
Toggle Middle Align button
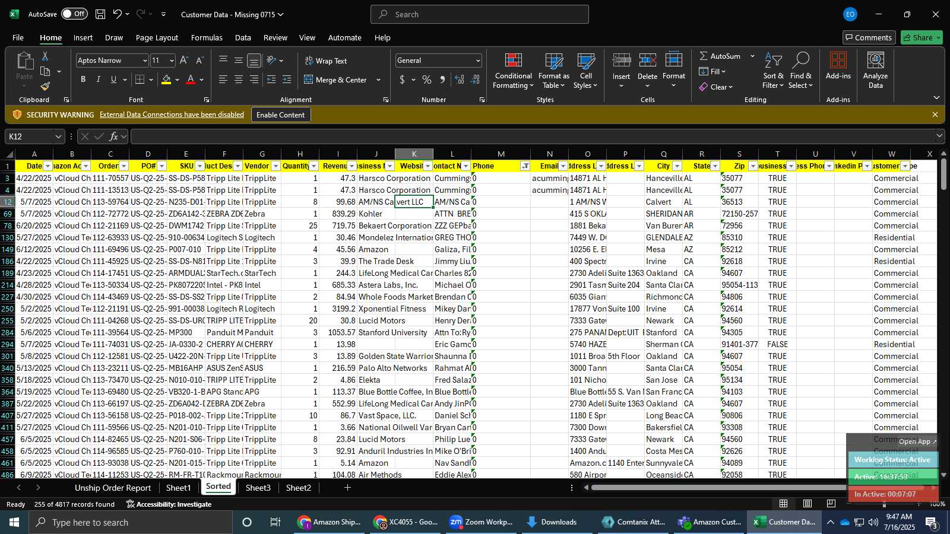(x=239, y=61)
